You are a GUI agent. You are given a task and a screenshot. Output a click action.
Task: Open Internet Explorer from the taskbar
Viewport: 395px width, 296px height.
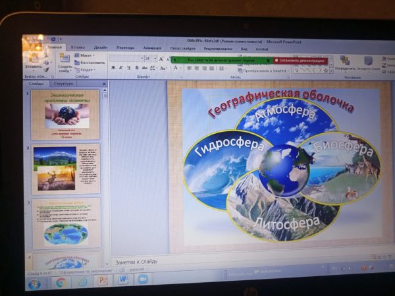point(82,281)
